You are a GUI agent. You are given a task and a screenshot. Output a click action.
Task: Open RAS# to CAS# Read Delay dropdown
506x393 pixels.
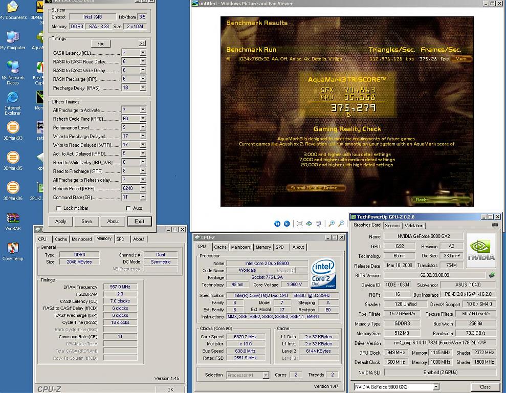point(143,61)
